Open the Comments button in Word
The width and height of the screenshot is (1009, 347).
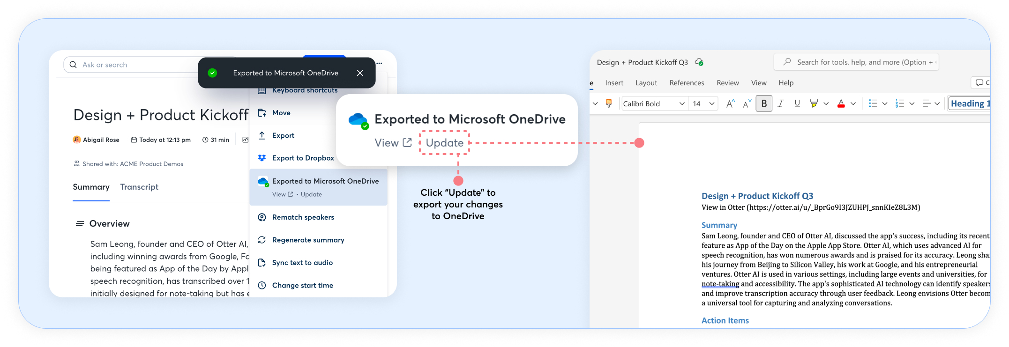(x=980, y=83)
